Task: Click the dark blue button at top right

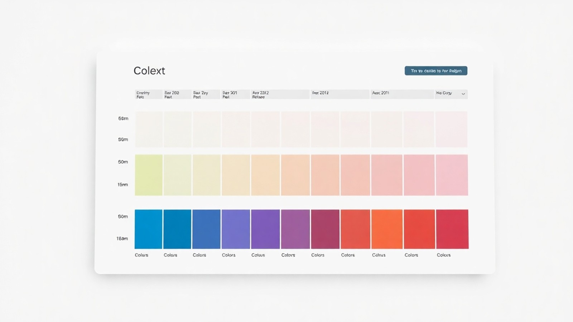Action: pyautogui.click(x=436, y=71)
